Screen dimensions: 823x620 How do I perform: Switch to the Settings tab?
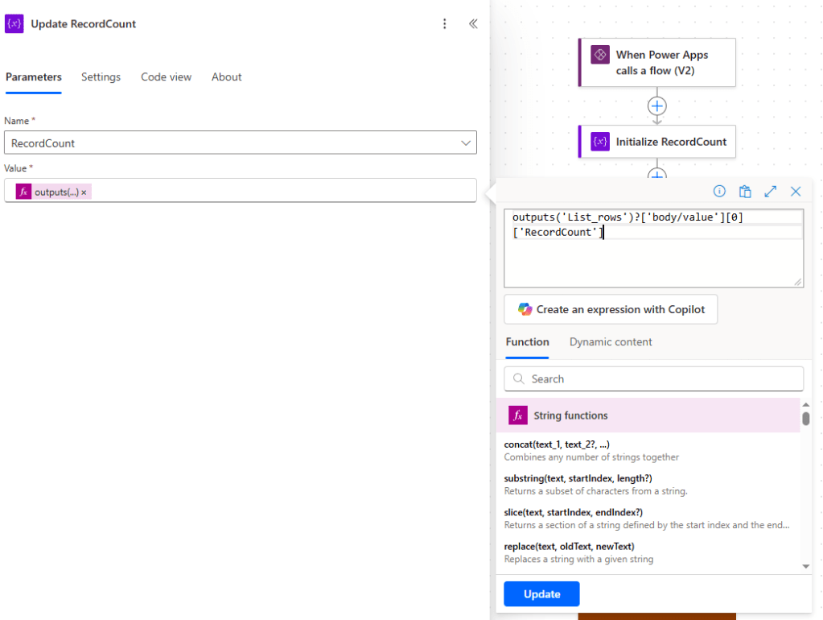click(101, 76)
